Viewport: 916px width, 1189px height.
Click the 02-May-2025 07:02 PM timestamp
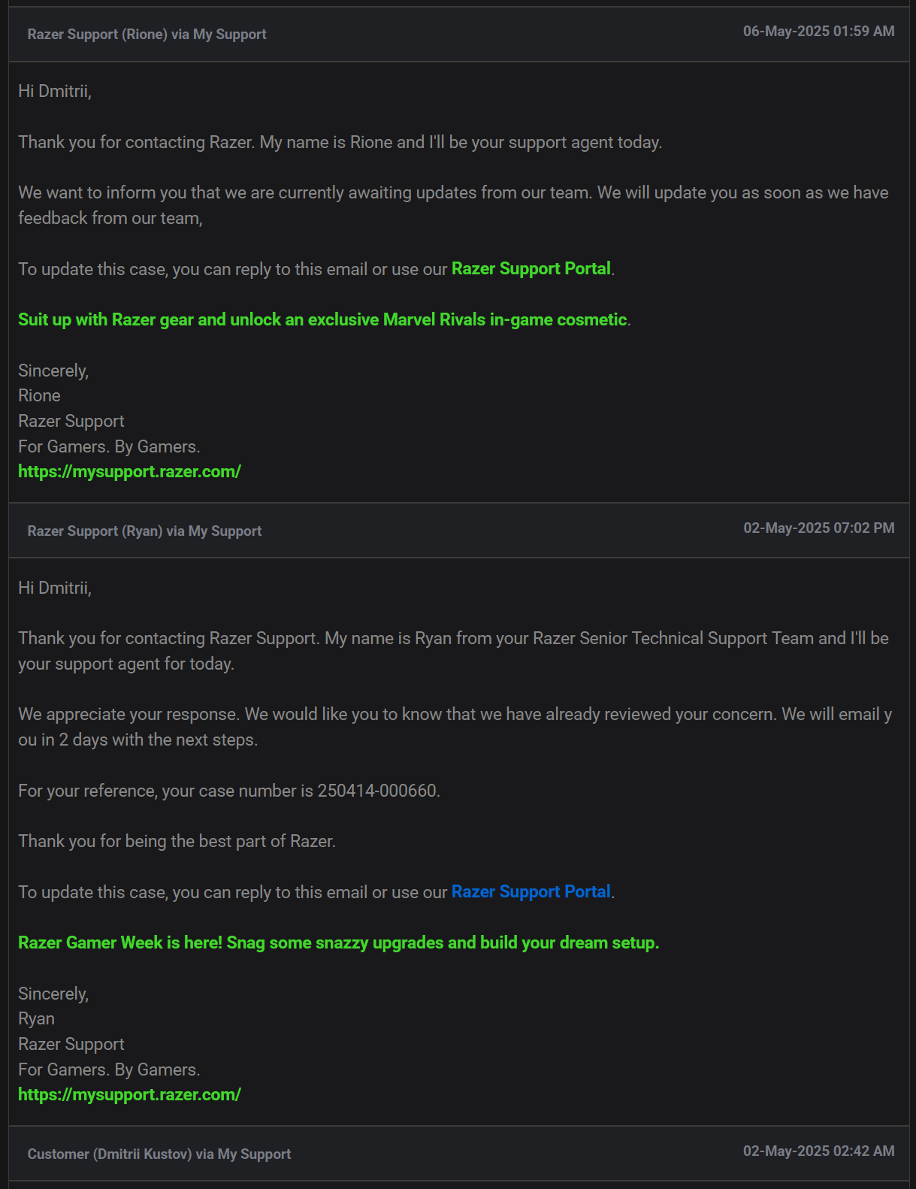819,528
